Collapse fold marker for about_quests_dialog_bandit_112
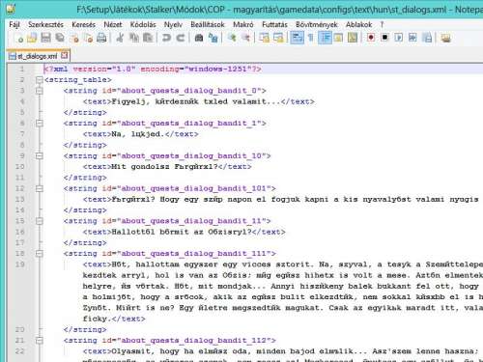Viewport: 483px width, 362px height. point(40,341)
